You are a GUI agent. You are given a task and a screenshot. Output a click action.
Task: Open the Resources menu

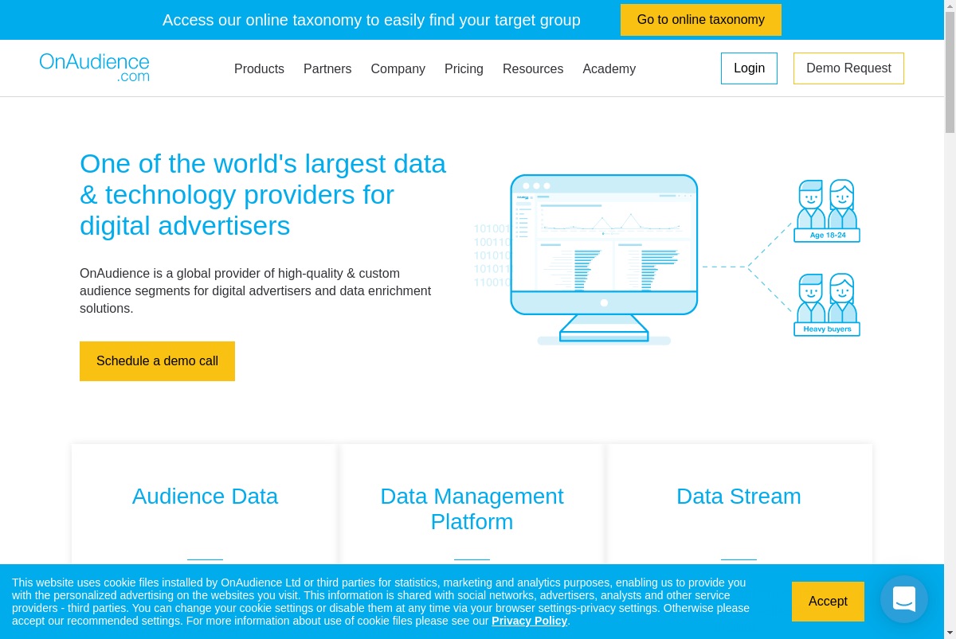(533, 69)
